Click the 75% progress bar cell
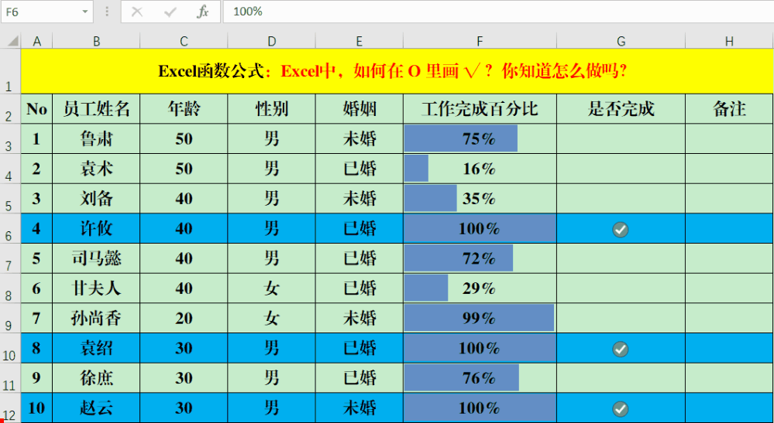This screenshot has height=423, width=774. (x=480, y=139)
